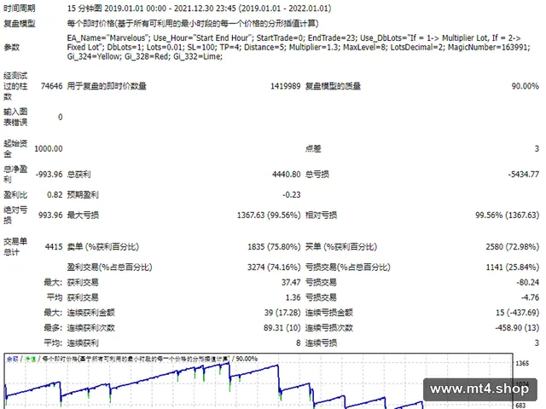Click the '输入图表错误' label
Screen dimensions: 546x409
[15, 117]
